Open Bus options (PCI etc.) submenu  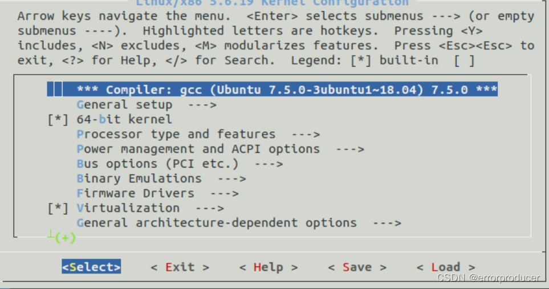[x=180, y=164]
